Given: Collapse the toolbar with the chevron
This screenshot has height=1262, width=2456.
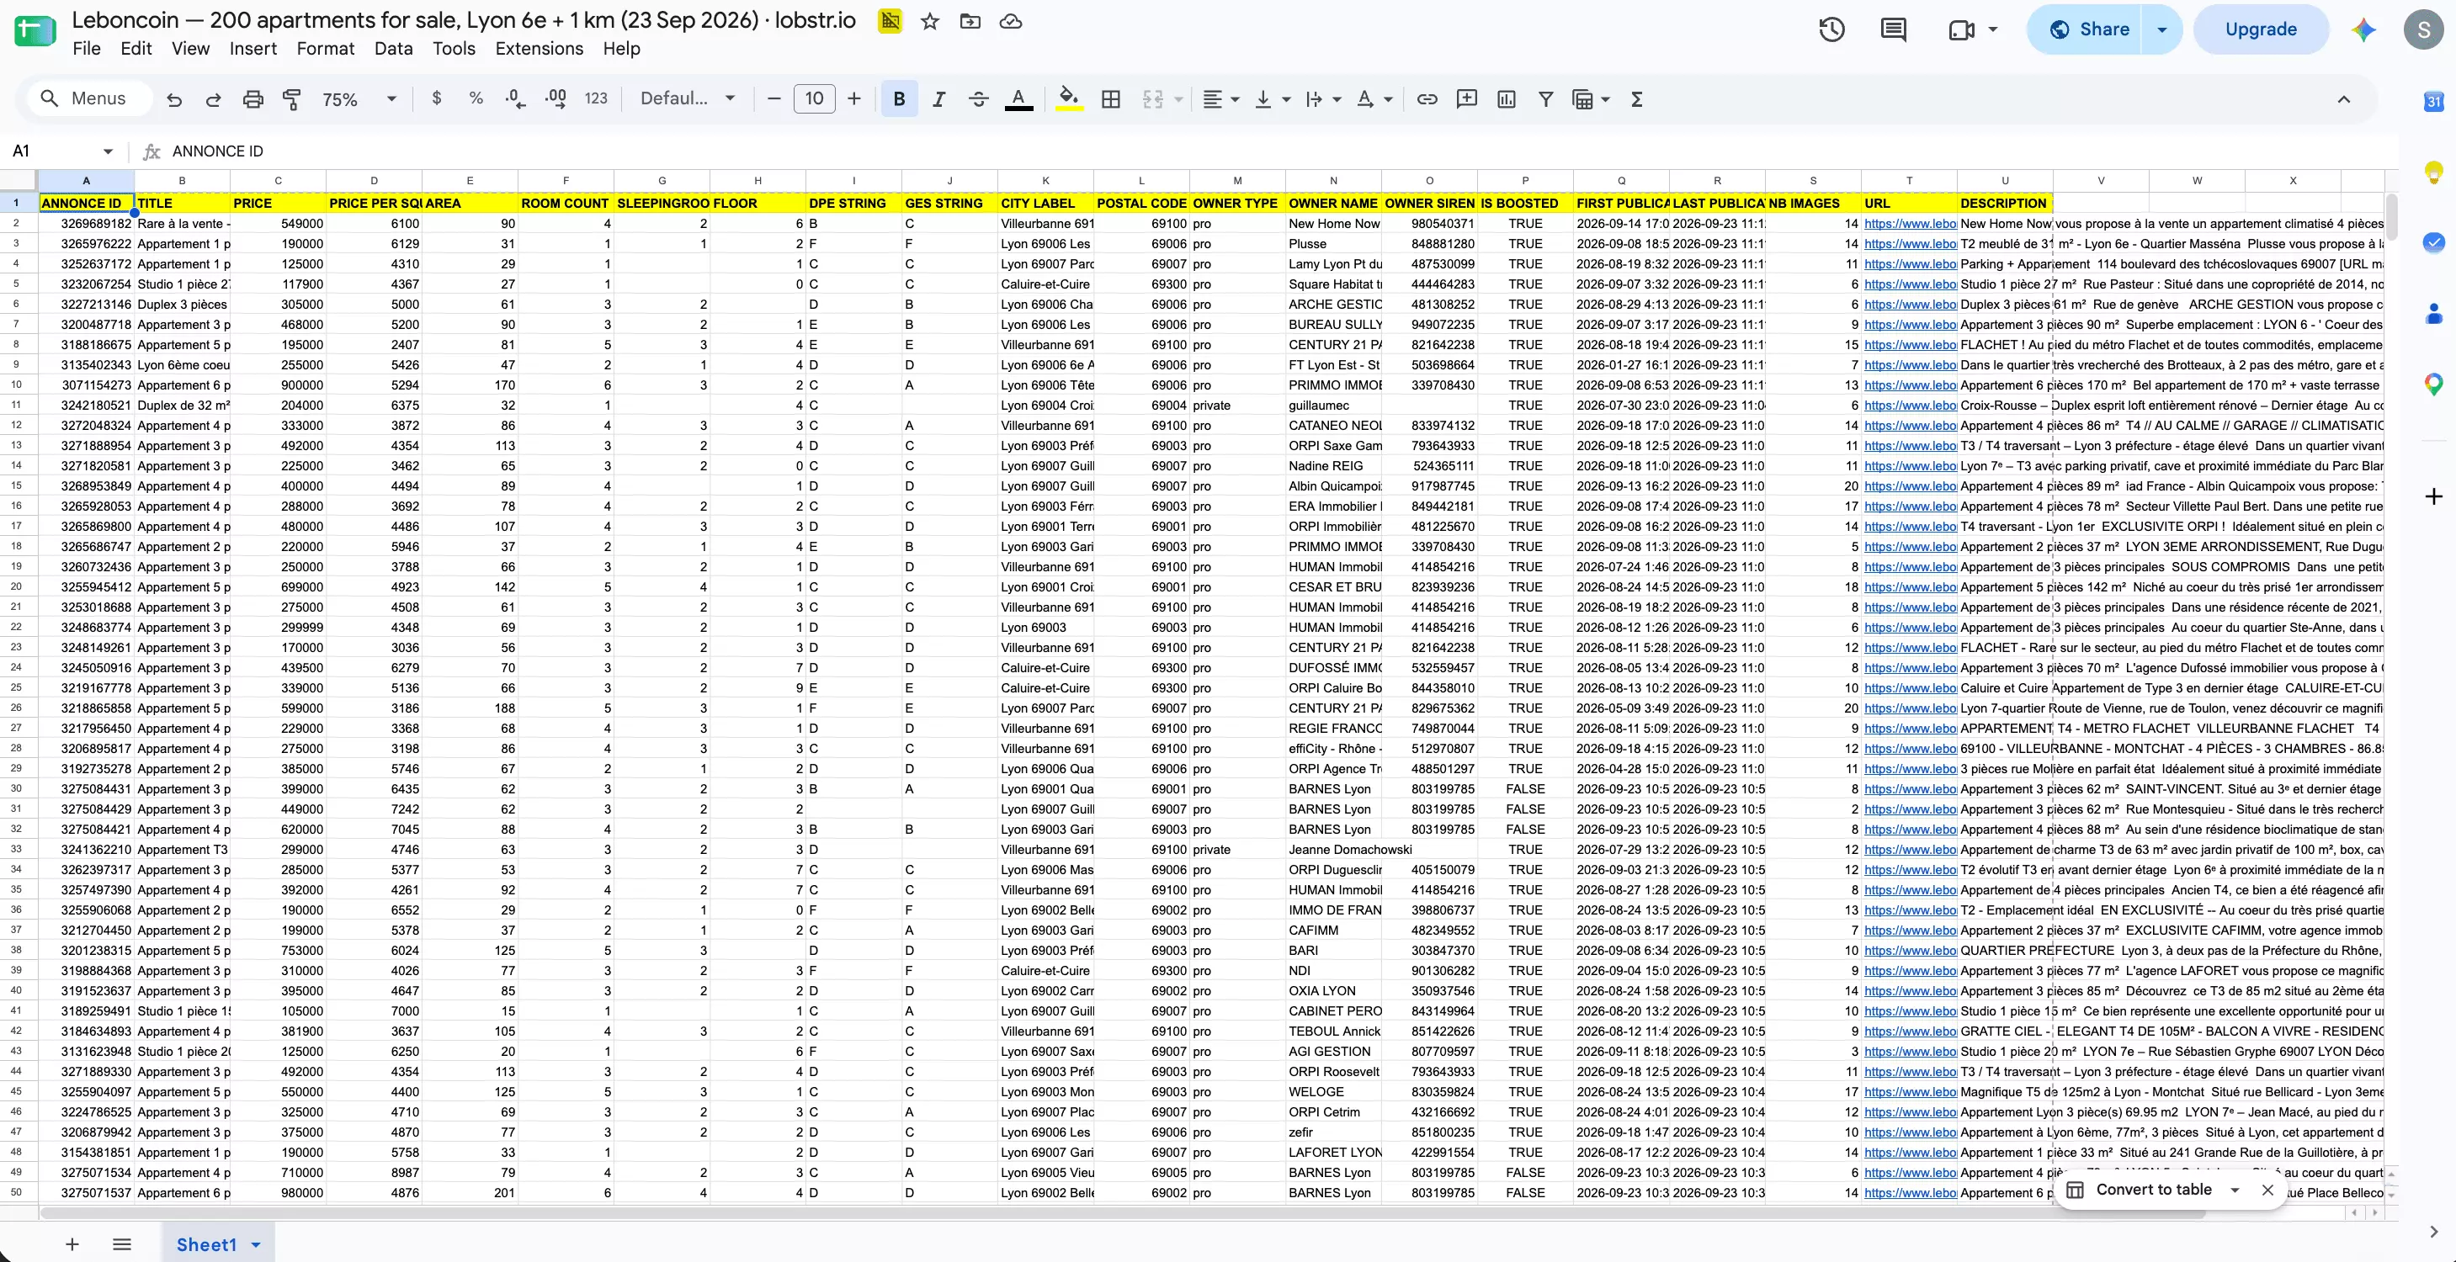Looking at the screenshot, I should pos(2343,99).
